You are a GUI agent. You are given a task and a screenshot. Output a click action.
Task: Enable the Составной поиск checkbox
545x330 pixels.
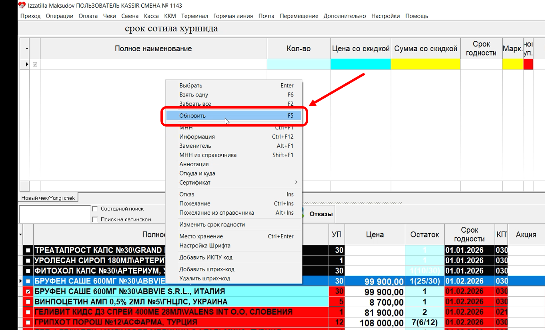[x=95, y=209]
